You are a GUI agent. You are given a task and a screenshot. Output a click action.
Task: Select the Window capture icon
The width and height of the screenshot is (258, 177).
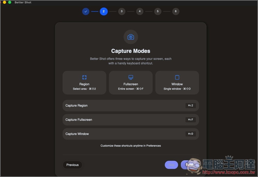tap(177, 77)
